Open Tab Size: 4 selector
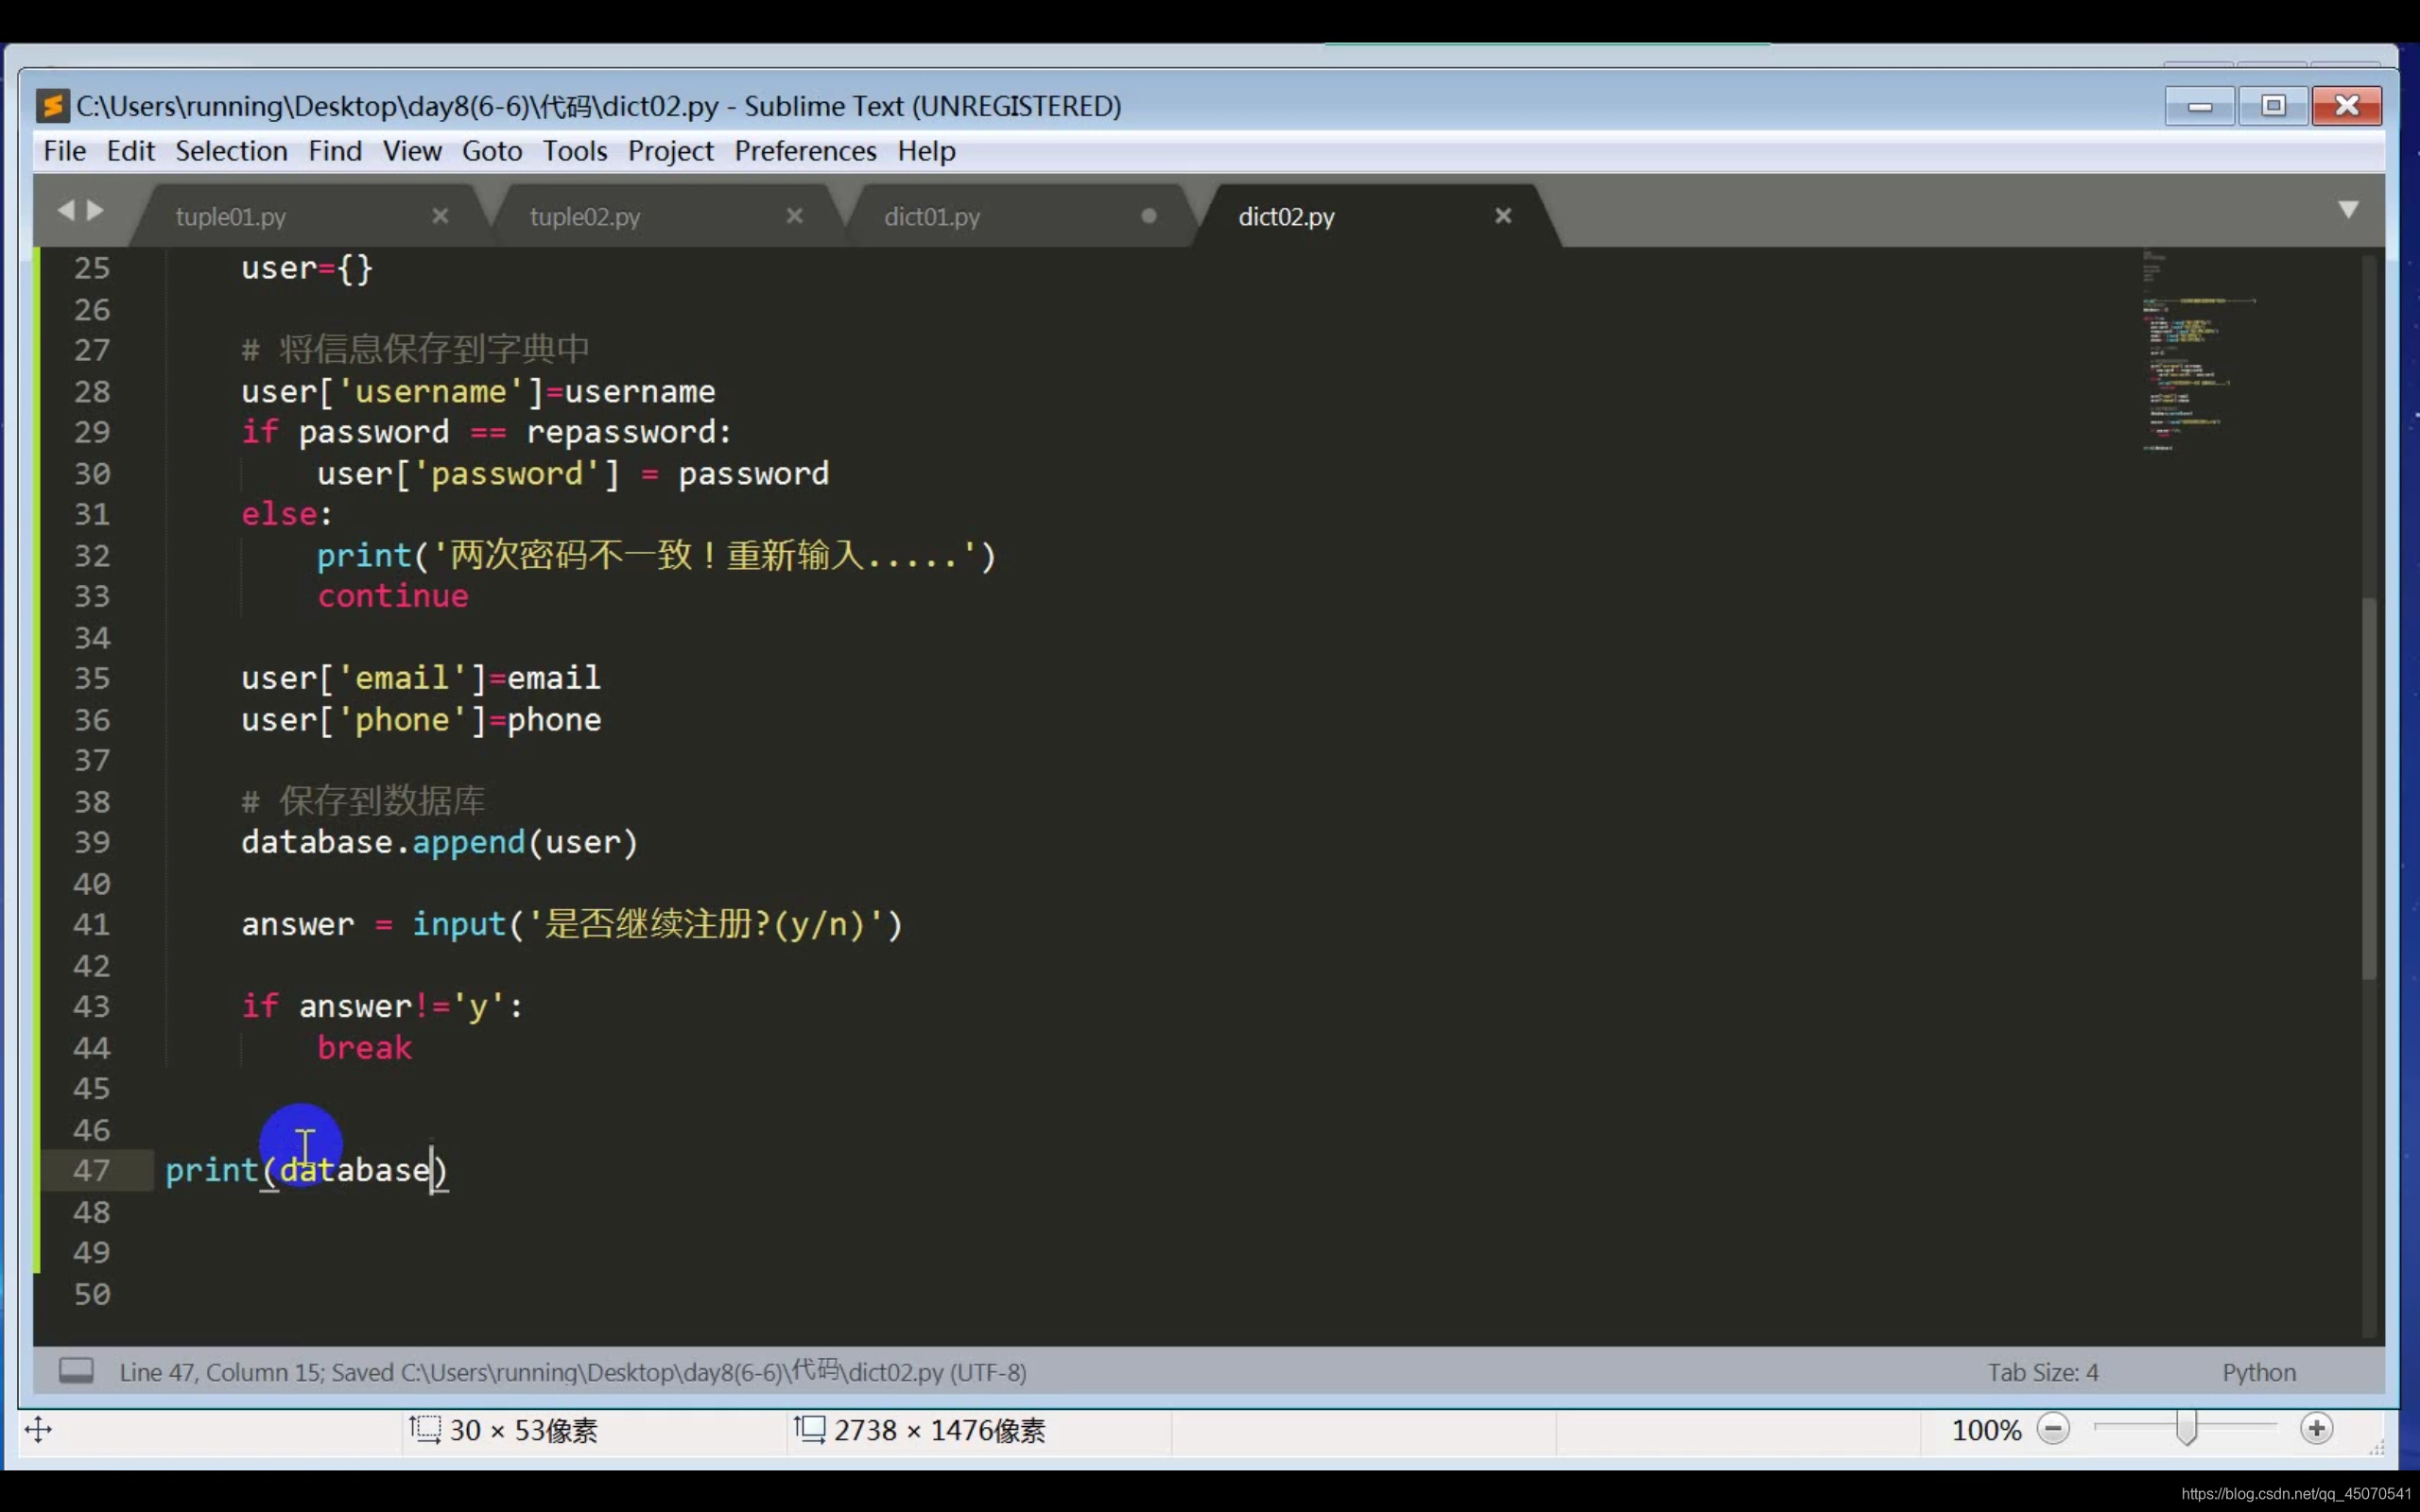The image size is (2420, 1512). 2042,1372
